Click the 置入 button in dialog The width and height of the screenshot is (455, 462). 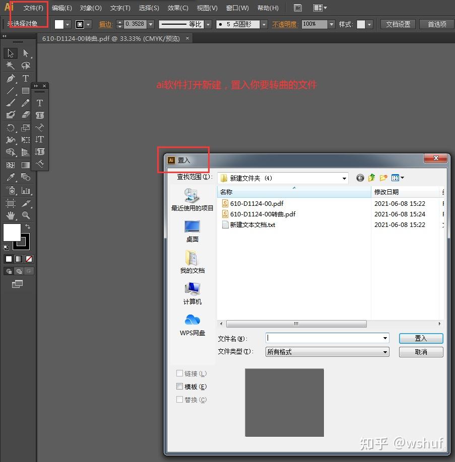421,338
